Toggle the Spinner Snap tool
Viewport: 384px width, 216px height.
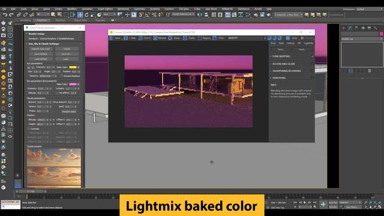[160, 15]
